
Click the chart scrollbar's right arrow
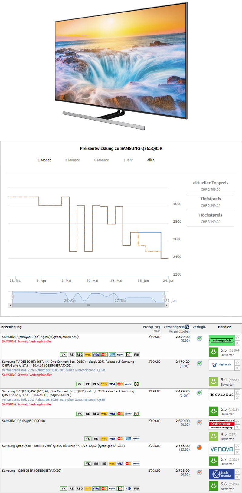click(x=166, y=305)
